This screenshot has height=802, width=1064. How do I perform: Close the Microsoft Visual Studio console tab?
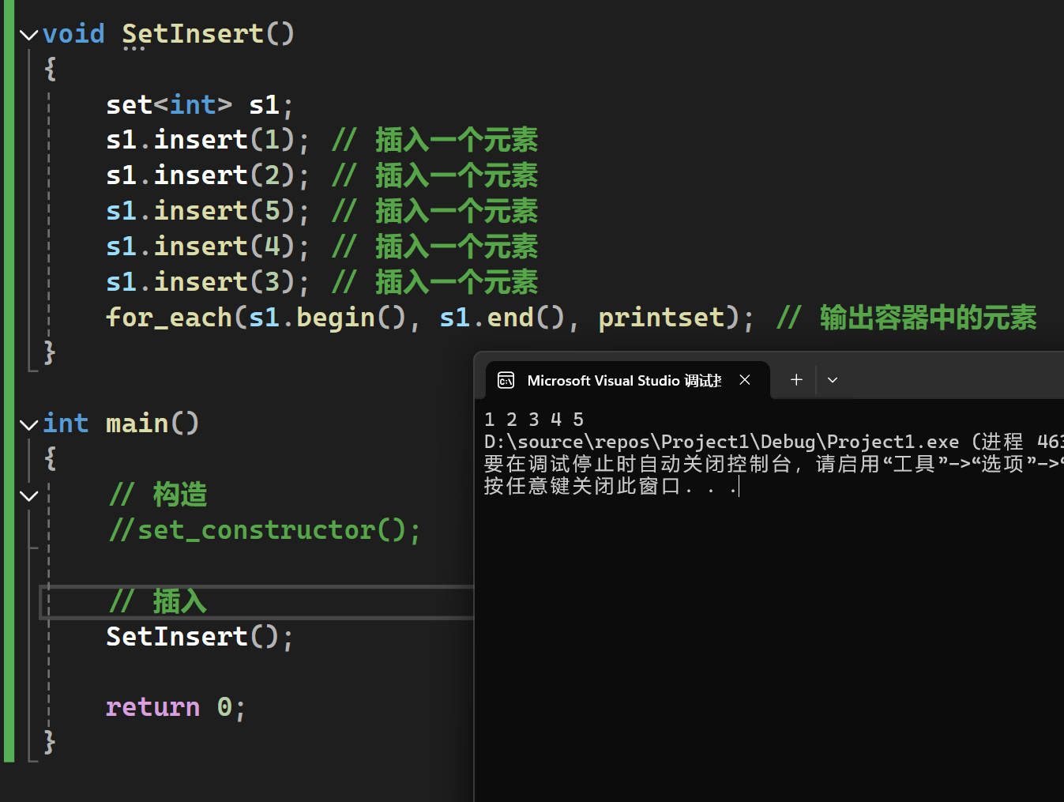pyautogui.click(x=744, y=380)
